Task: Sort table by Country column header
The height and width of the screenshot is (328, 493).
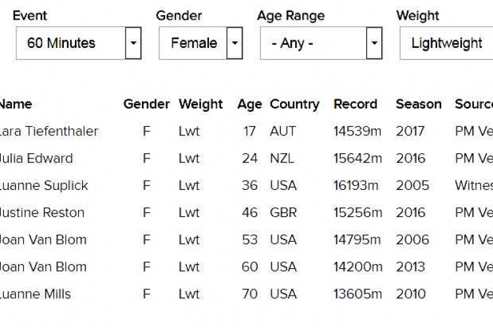Action: click(x=294, y=104)
